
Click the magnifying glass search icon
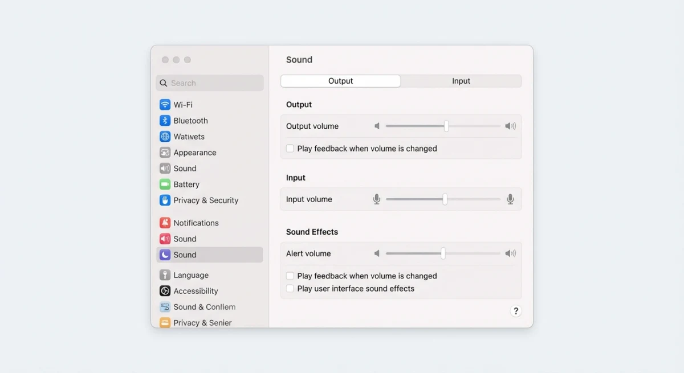click(164, 83)
